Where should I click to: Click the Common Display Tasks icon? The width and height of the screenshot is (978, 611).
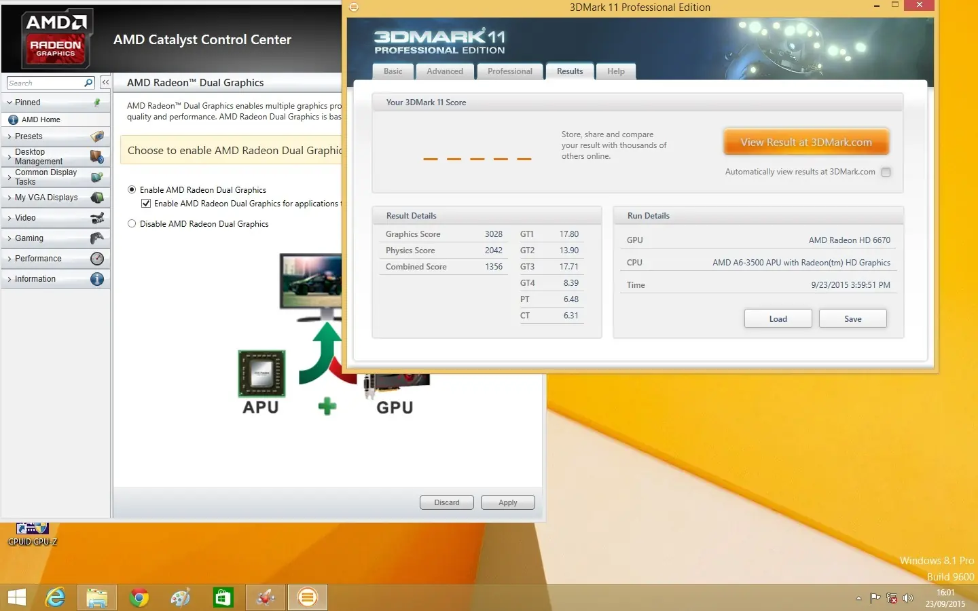(x=97, y=177)
